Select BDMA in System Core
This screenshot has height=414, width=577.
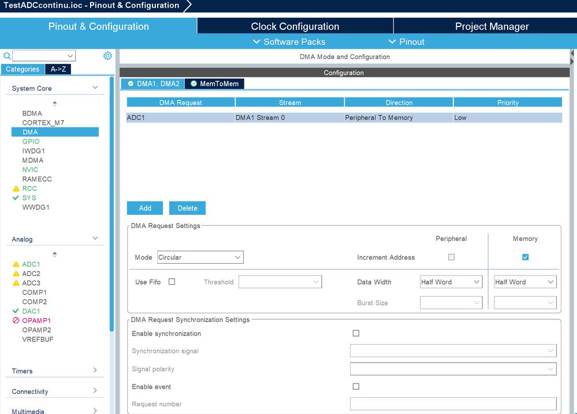tap(32, 113)
